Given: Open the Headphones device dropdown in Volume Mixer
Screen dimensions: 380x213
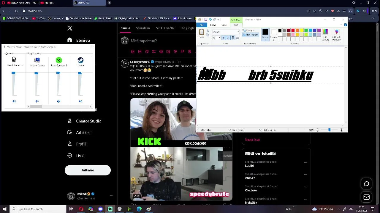Looking at the screenshot, I should 22,66.
